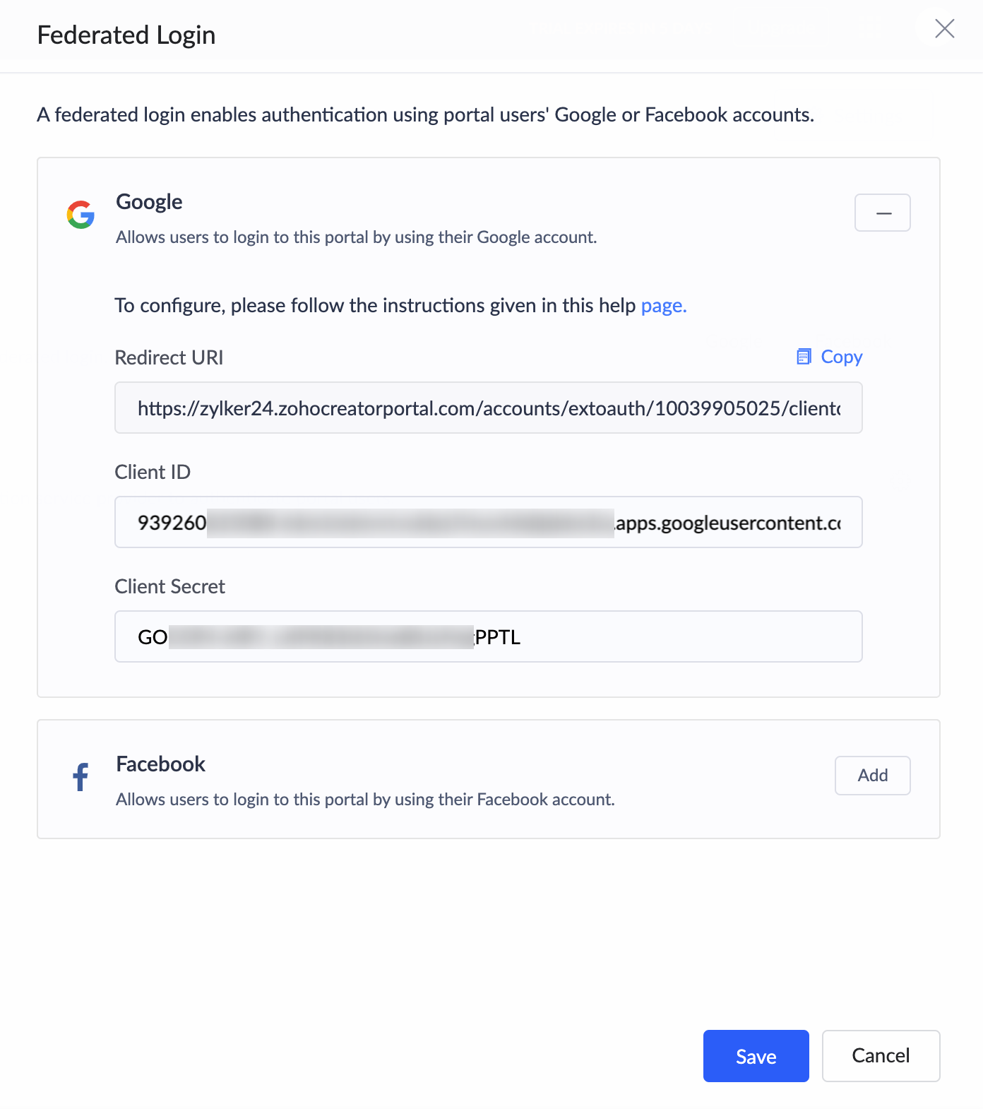Click the Client ID label
Screen dimensions: 983x1109
[153, 473]
